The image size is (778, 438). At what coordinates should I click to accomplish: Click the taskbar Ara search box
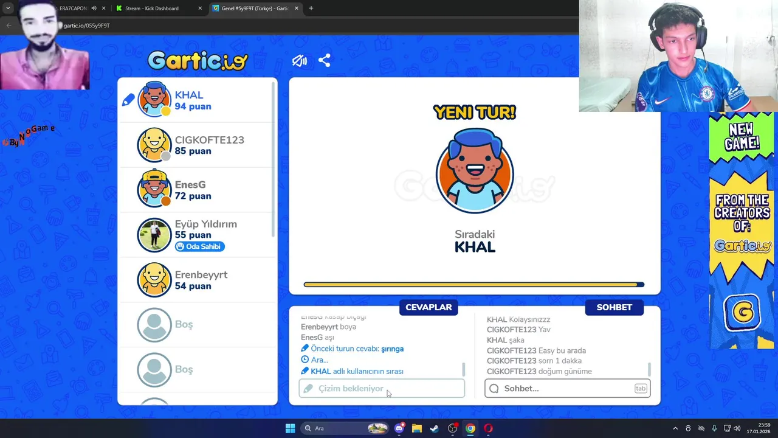click(x=345, y=428)
